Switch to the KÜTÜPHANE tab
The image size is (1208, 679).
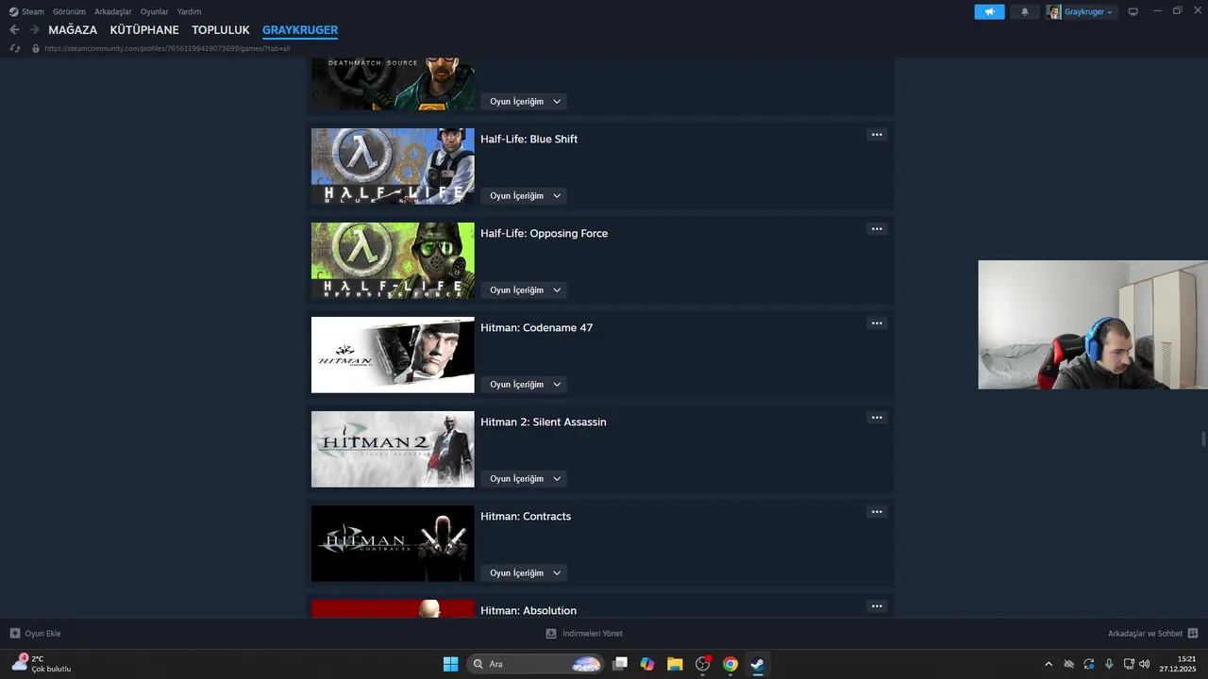pyautogui.click(x=144, y=30)
